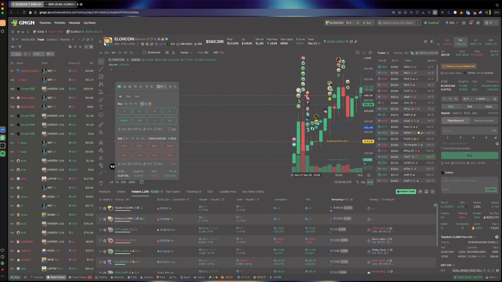
Task: Delete drawings with the trash icon
Action: point(101,183)
